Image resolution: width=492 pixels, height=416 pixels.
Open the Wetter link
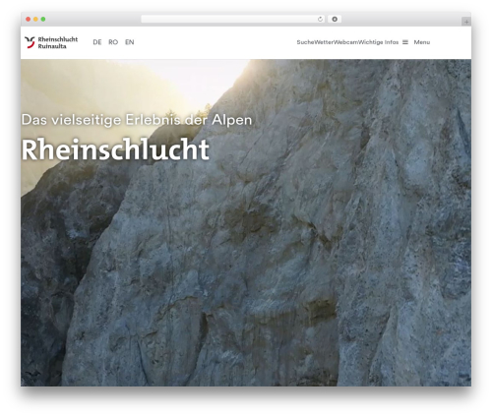click(x=324, y=42)
